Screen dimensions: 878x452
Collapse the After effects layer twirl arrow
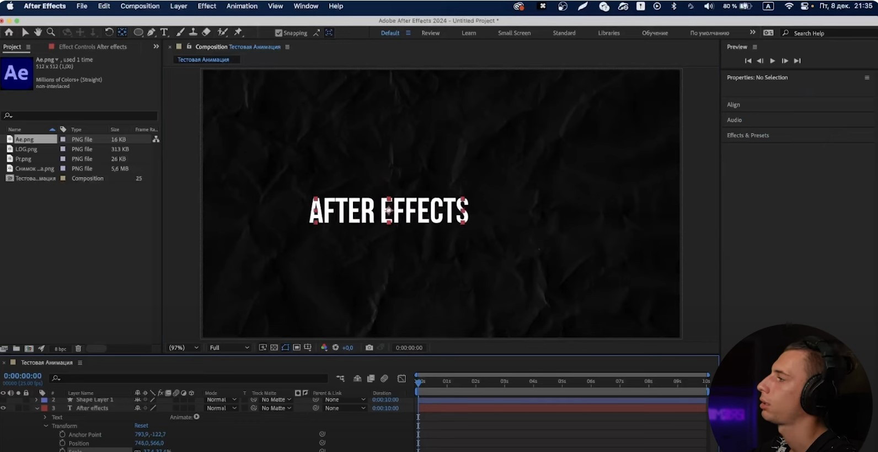point(38,408)
